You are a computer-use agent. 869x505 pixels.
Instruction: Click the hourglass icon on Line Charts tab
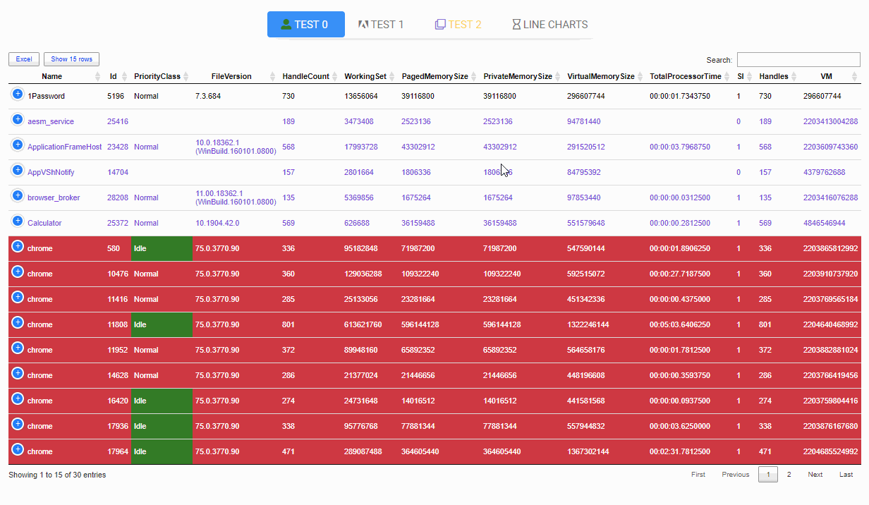pos(516,25)
